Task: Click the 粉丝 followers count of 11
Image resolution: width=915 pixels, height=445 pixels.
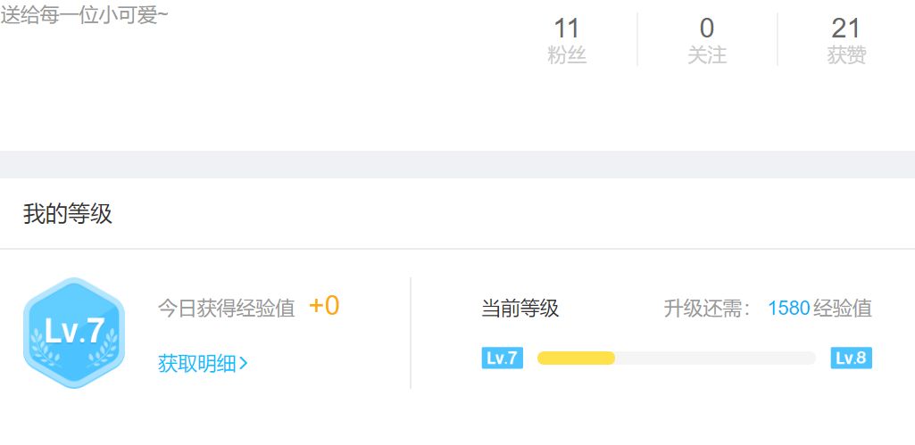Action: 567,29
